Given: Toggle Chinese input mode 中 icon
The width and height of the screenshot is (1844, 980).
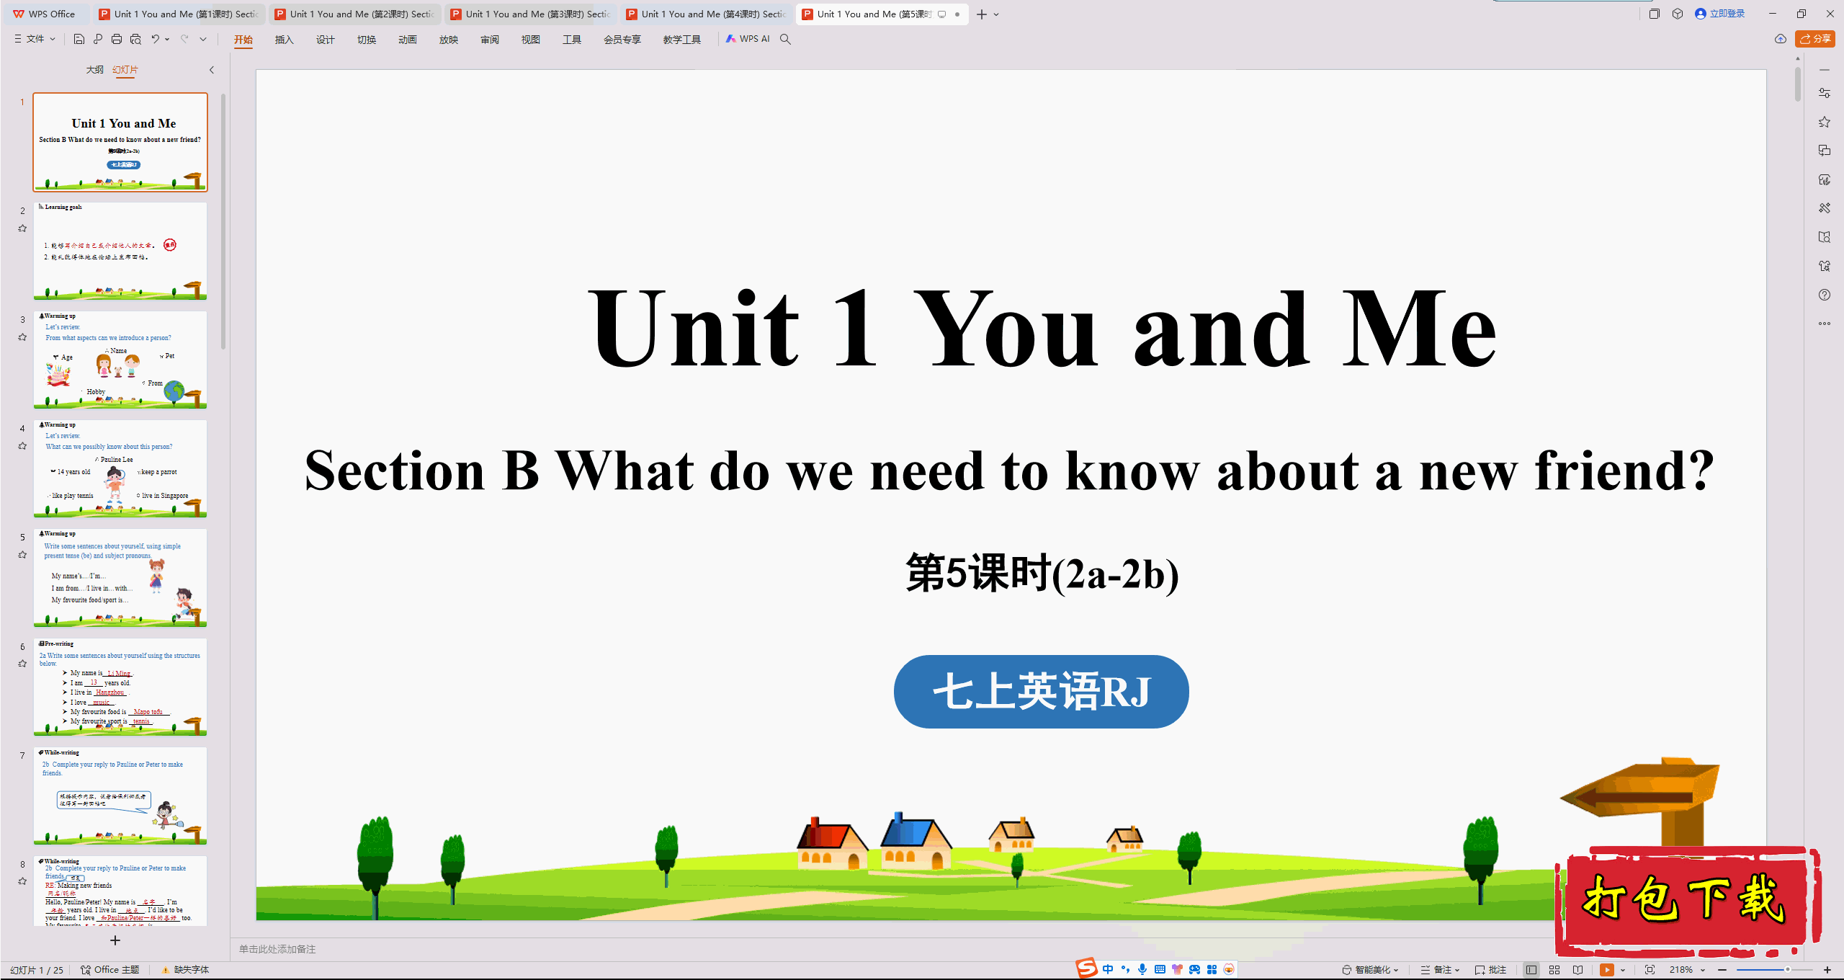Looking at the screenshot, I should (x=1108, y=969).
